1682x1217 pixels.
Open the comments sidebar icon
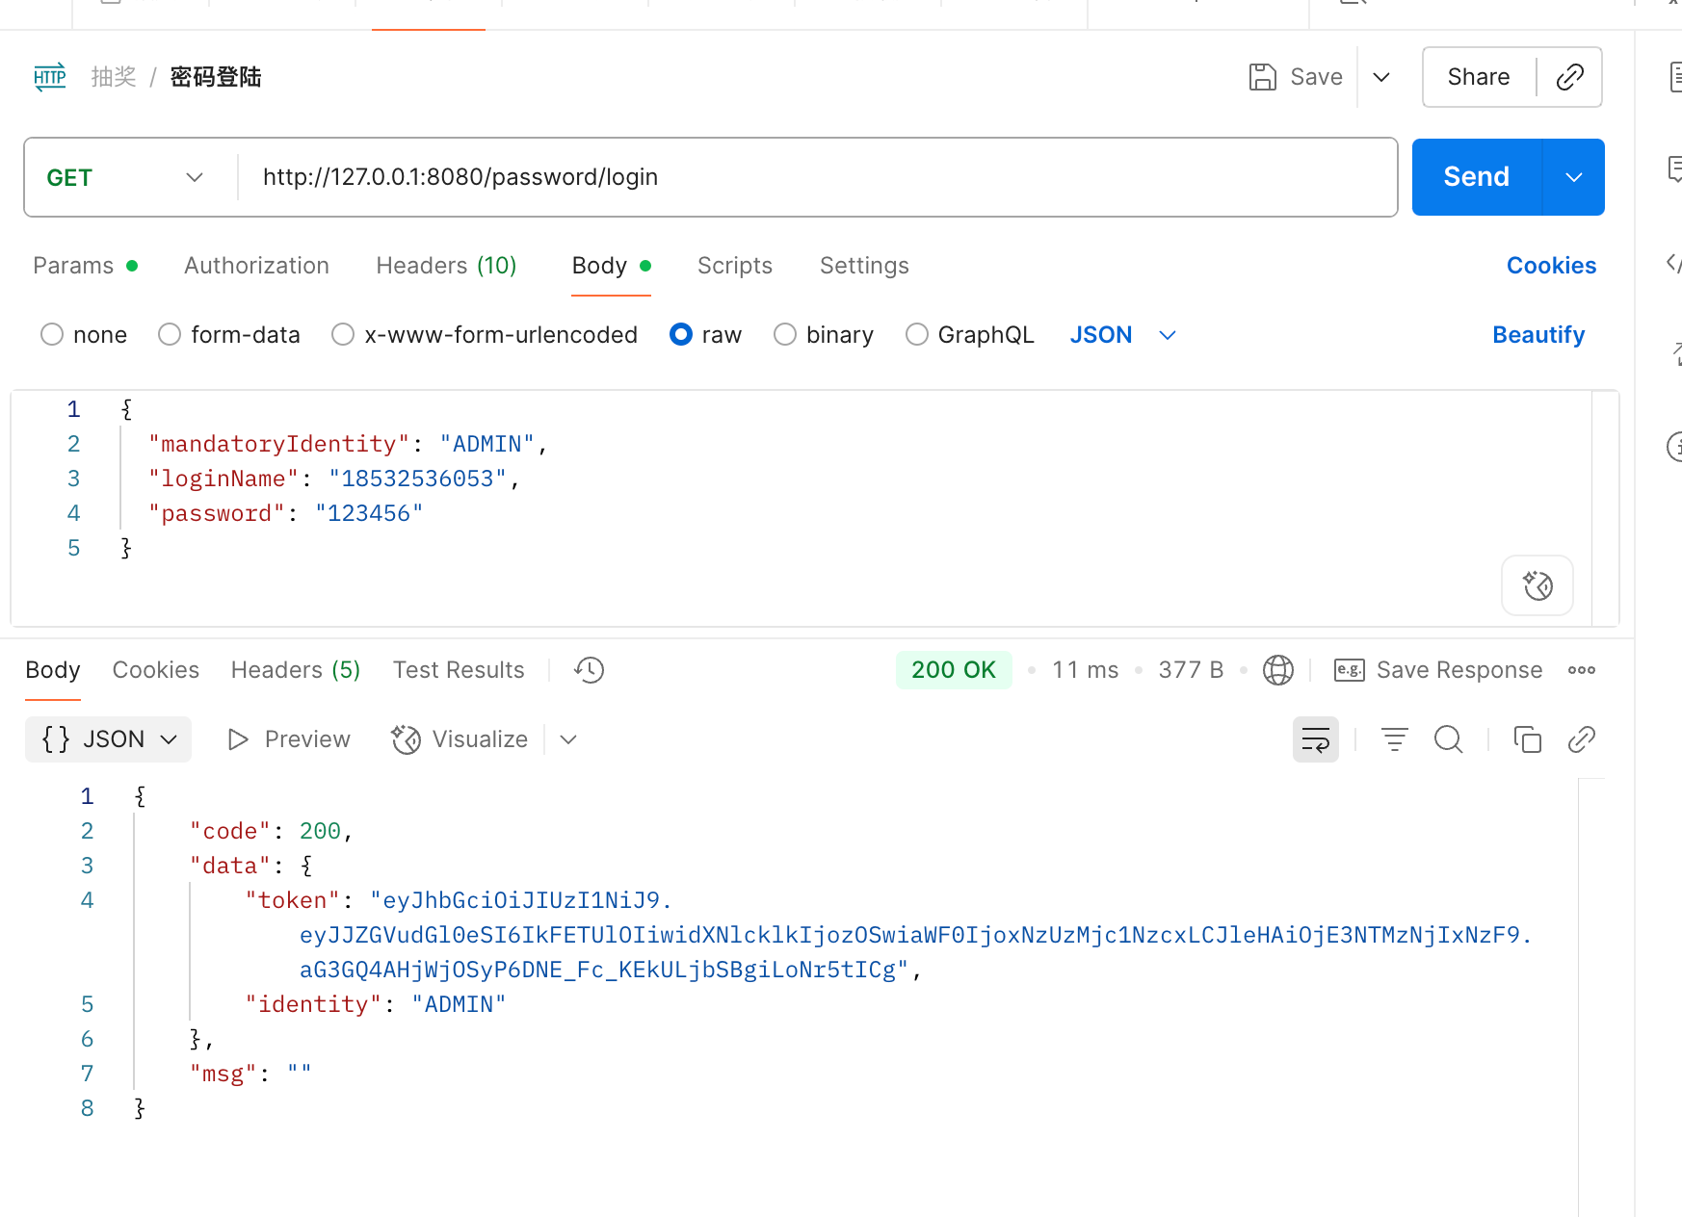(1674, 169)
